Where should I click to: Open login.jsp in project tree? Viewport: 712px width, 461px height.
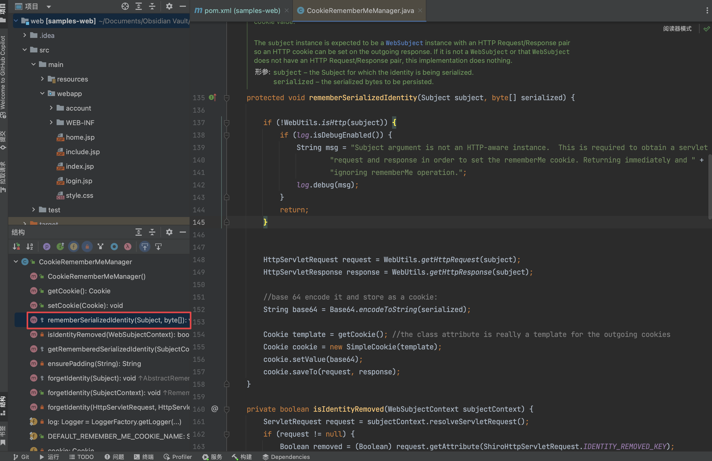79,181
